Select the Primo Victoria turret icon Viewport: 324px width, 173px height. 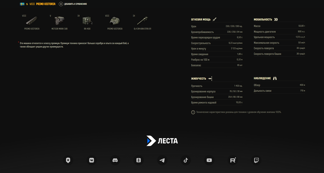115,21
